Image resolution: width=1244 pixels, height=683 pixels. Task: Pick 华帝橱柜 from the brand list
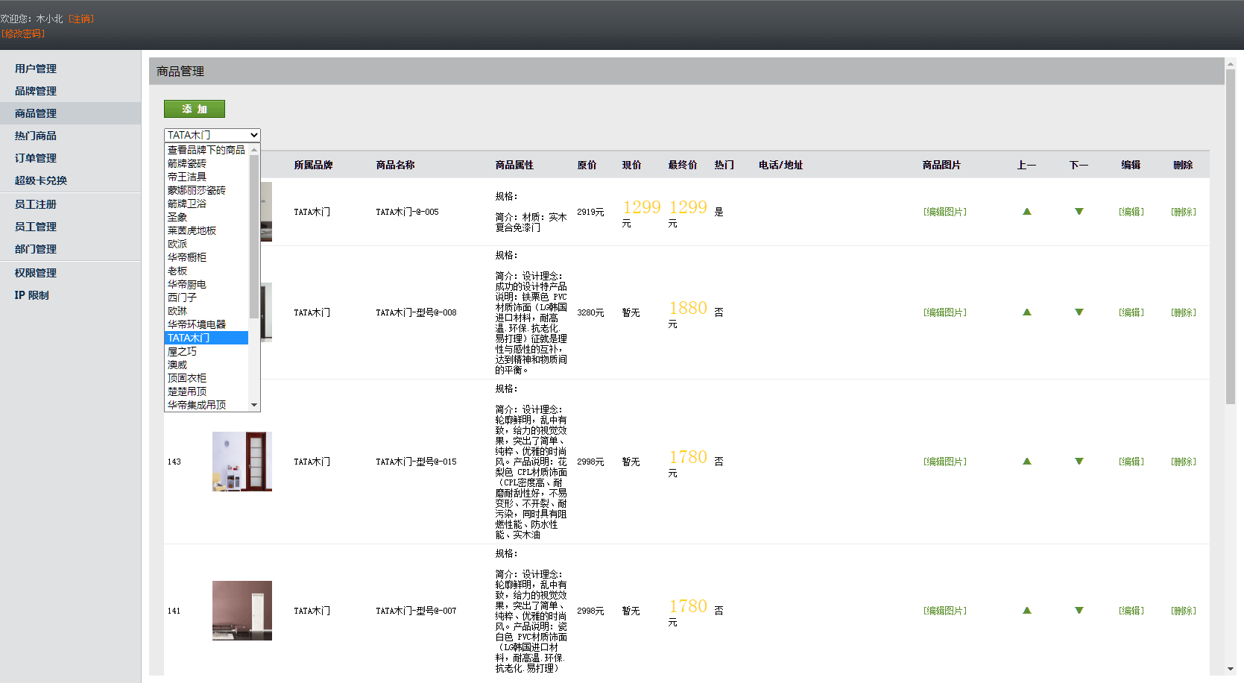[206, 257]
